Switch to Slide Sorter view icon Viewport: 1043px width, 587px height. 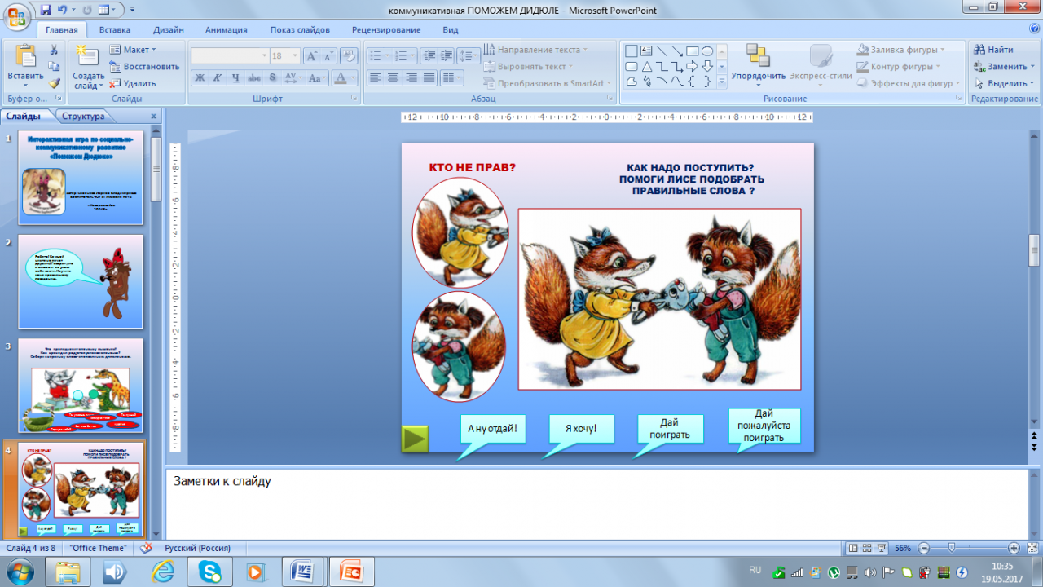(869, 548)
